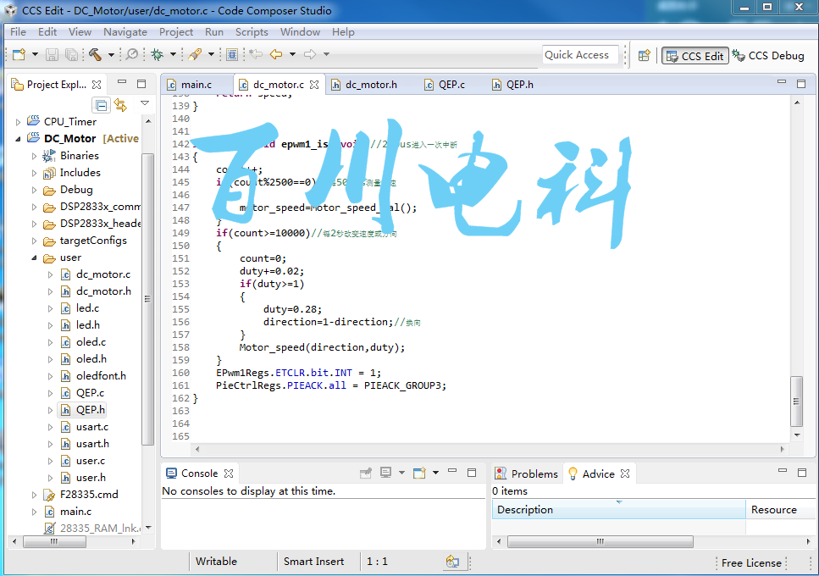The image size is (819, 576).
Task: Switch to QEP.c editor tab
Action: 451,85
